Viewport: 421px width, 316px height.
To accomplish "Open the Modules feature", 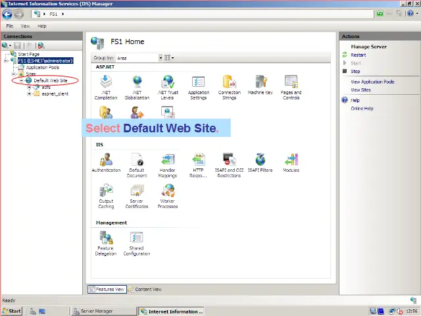I will point(291,163).
